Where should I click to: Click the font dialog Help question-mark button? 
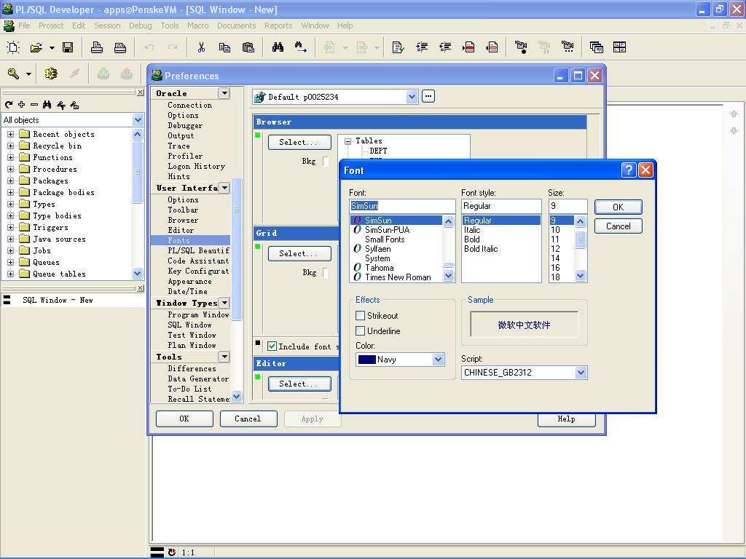tap(629, 170)
